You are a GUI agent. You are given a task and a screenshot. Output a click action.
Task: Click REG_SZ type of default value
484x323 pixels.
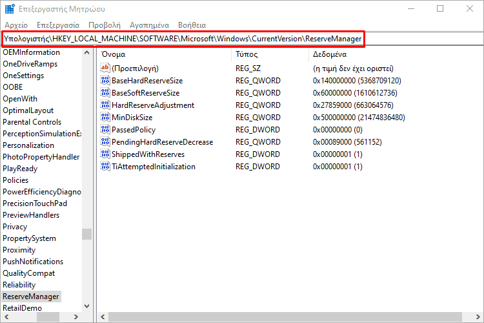[248, 68]
